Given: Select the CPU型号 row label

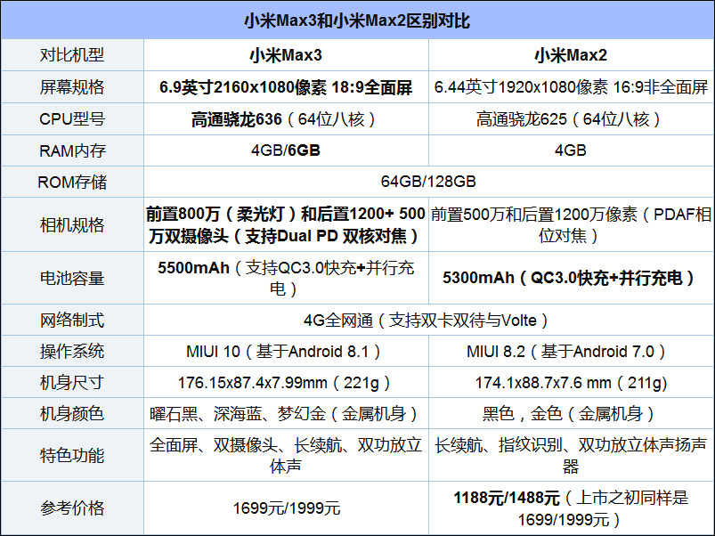Looking at the screenshot, I should 72,119.
